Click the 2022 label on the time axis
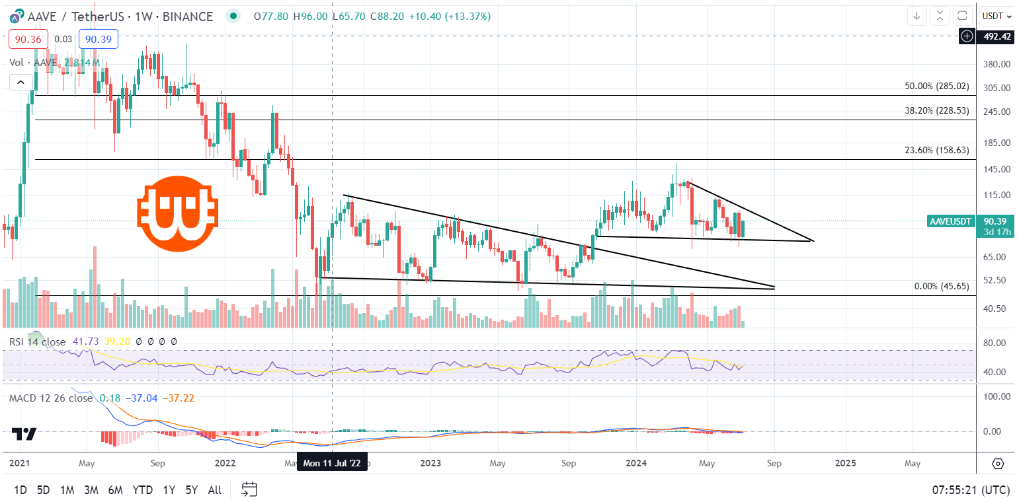This screenshot has height=502, width=1017. (225, 463)
